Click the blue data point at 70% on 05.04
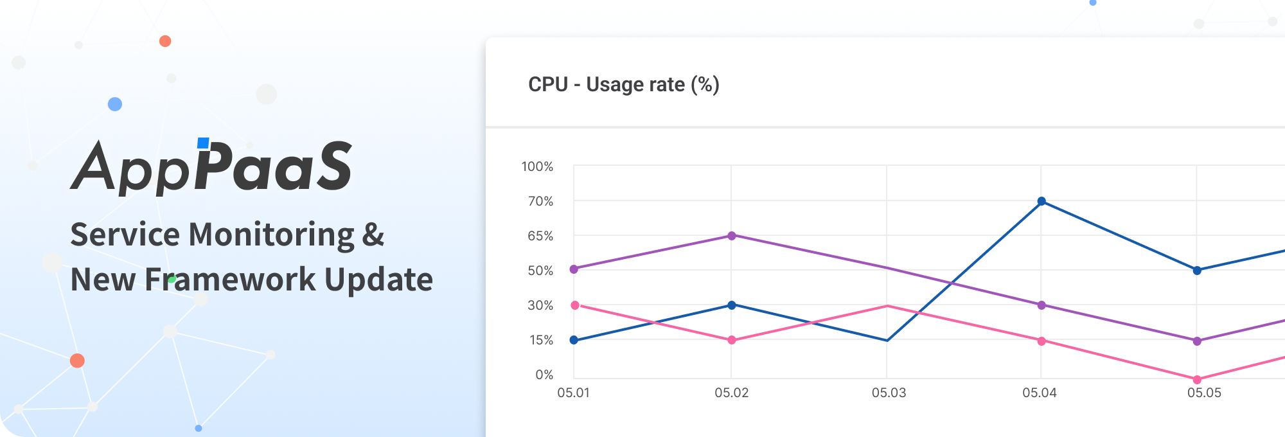Image resolution: width=1285 pixels, height=437 pixels. [x=1041, y=201]
